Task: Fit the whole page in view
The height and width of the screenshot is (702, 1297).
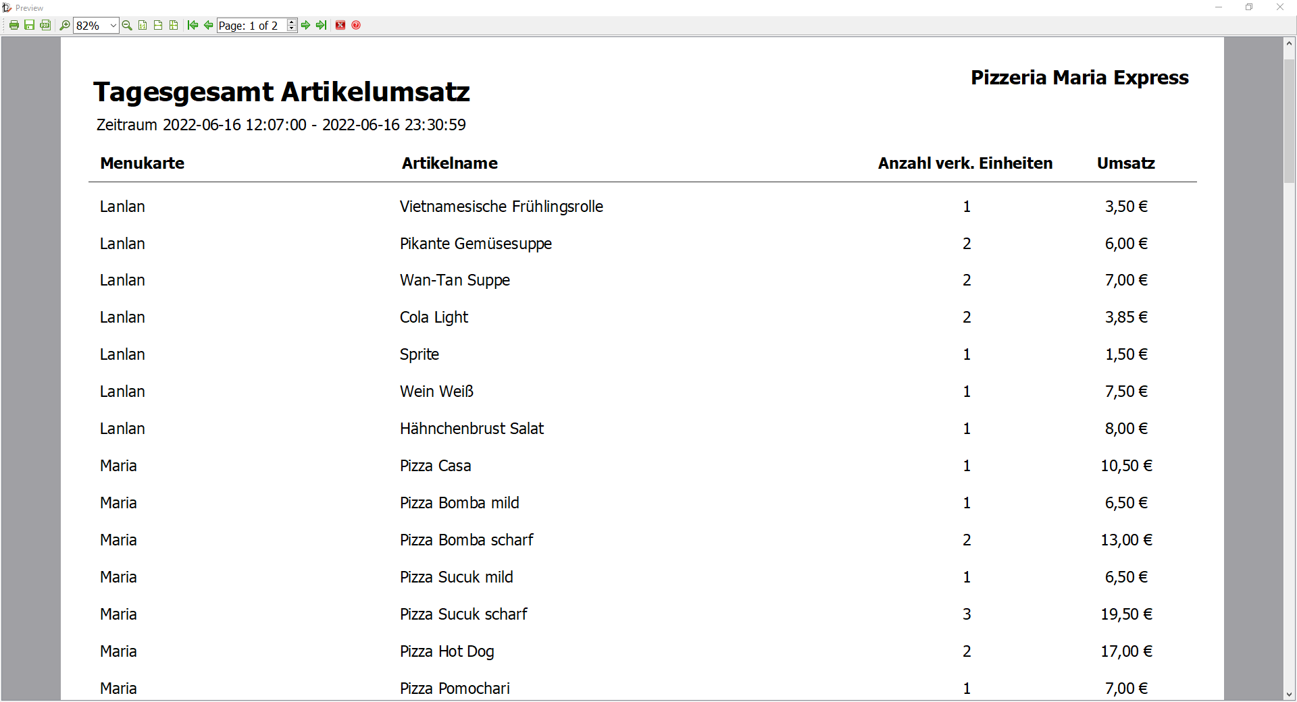Action: (174, 25)
